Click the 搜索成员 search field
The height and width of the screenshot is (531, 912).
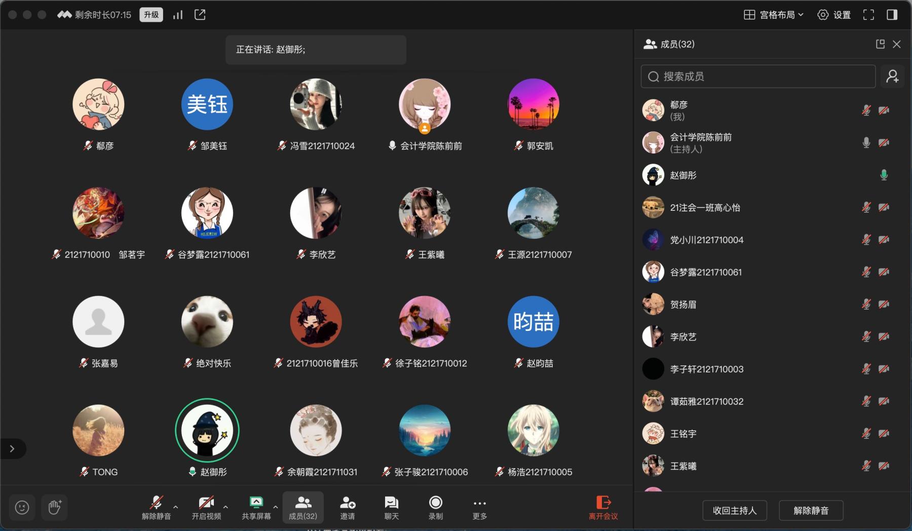[x=758, y=77]
